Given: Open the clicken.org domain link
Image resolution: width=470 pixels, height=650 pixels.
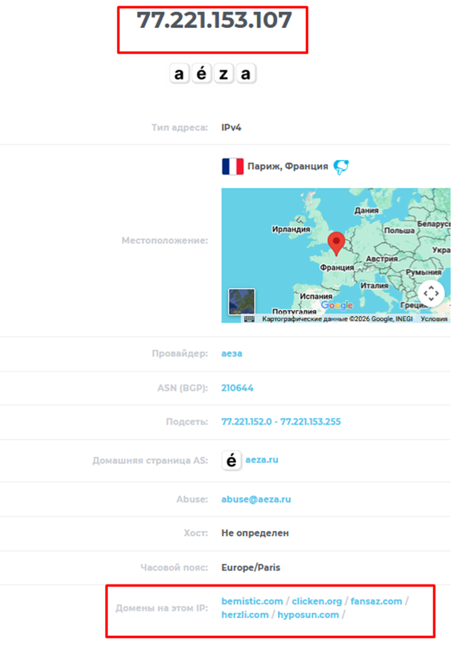Looking at the screenshot, I should click(317, 601).
